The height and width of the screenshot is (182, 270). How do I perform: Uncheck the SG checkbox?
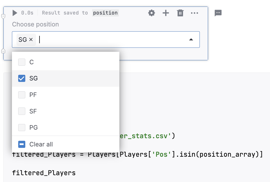(22, 78)
